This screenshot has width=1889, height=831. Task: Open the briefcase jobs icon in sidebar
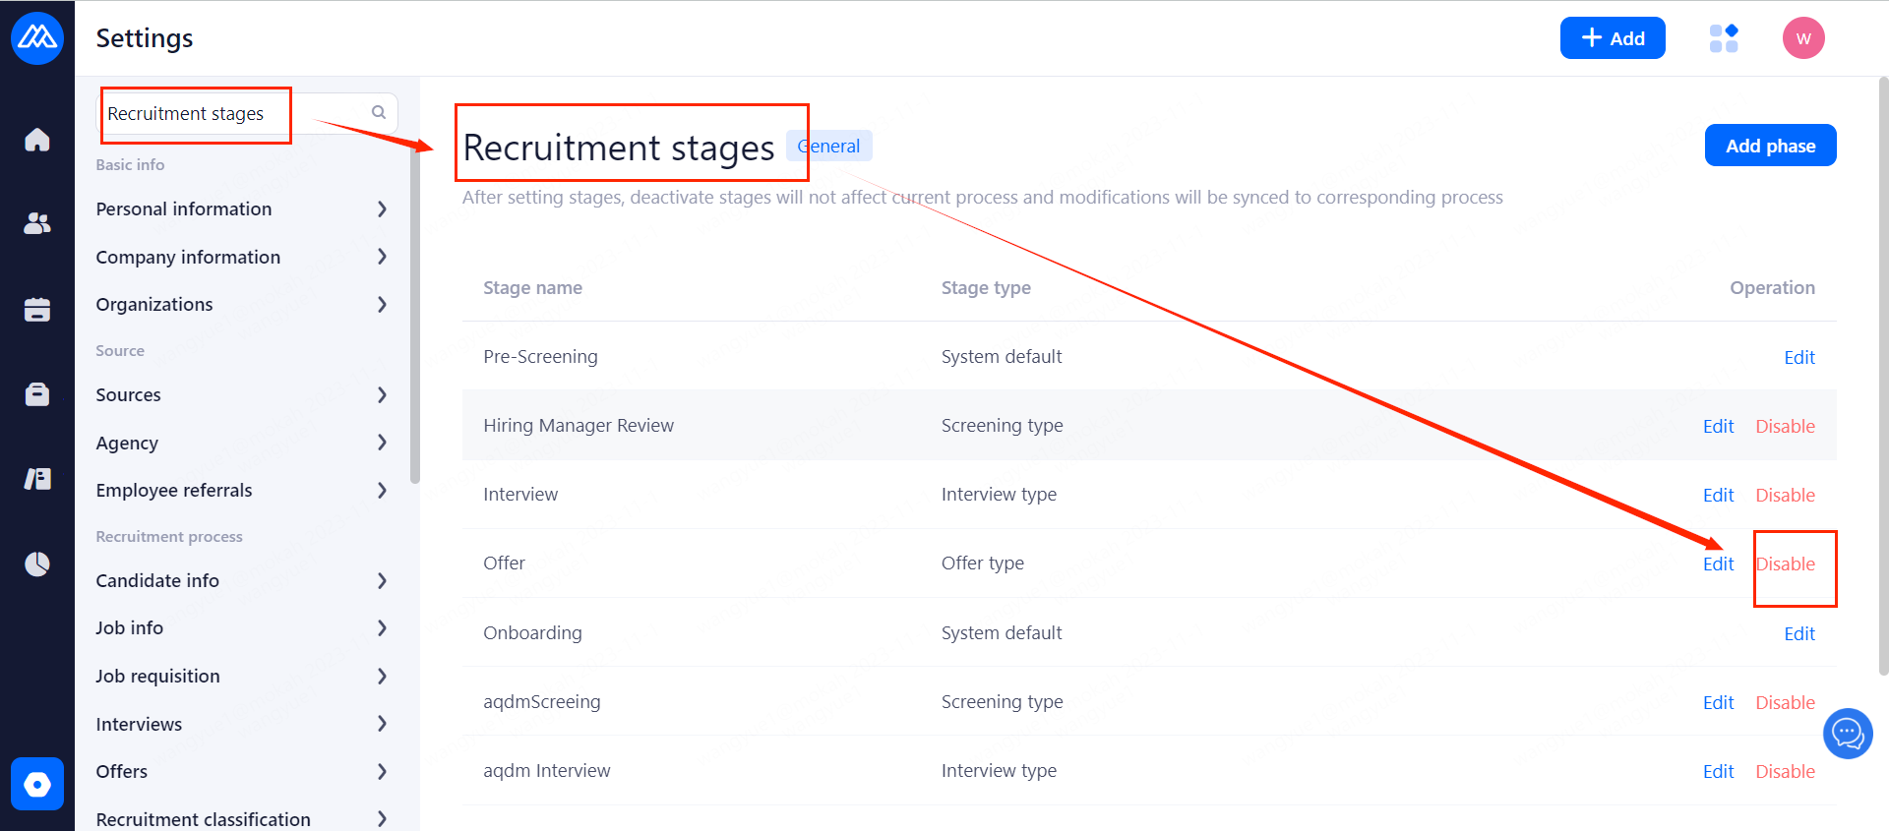(x=37, y=394)
